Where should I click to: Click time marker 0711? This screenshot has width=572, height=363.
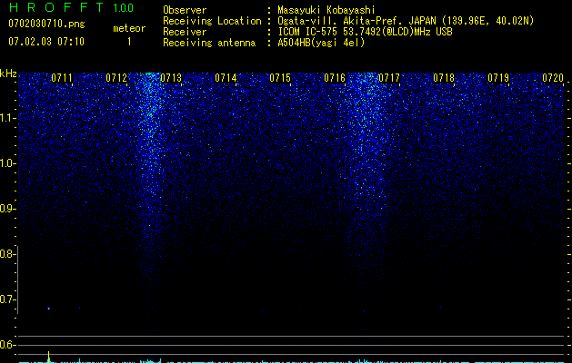click(62, 78)
